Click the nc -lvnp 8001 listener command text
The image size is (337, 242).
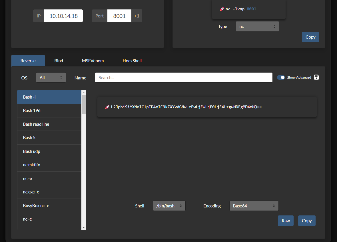[241, 9]
